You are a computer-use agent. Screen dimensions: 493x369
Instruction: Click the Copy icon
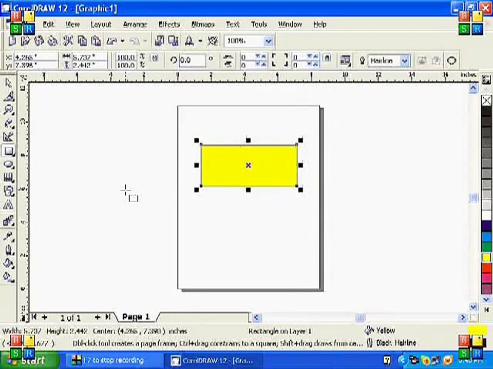[82, 41]
